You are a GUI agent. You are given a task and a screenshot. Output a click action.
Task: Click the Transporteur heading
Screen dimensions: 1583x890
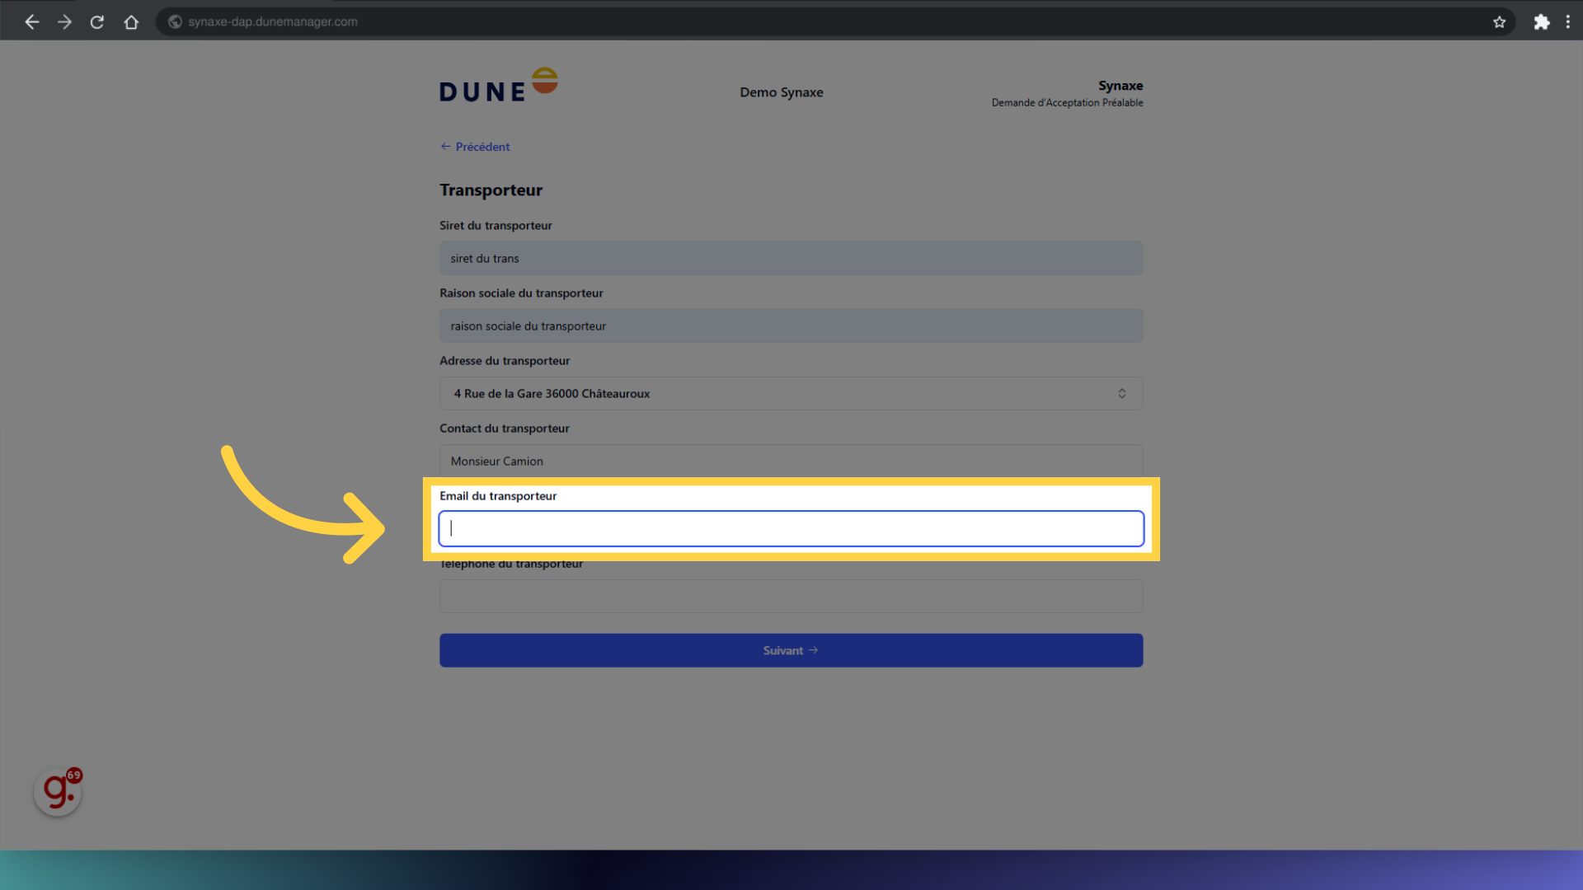[x=491, y=190]
